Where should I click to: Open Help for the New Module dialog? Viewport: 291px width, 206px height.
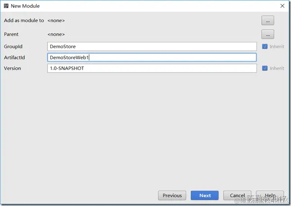pyautogui.click(x=270, y=196)
